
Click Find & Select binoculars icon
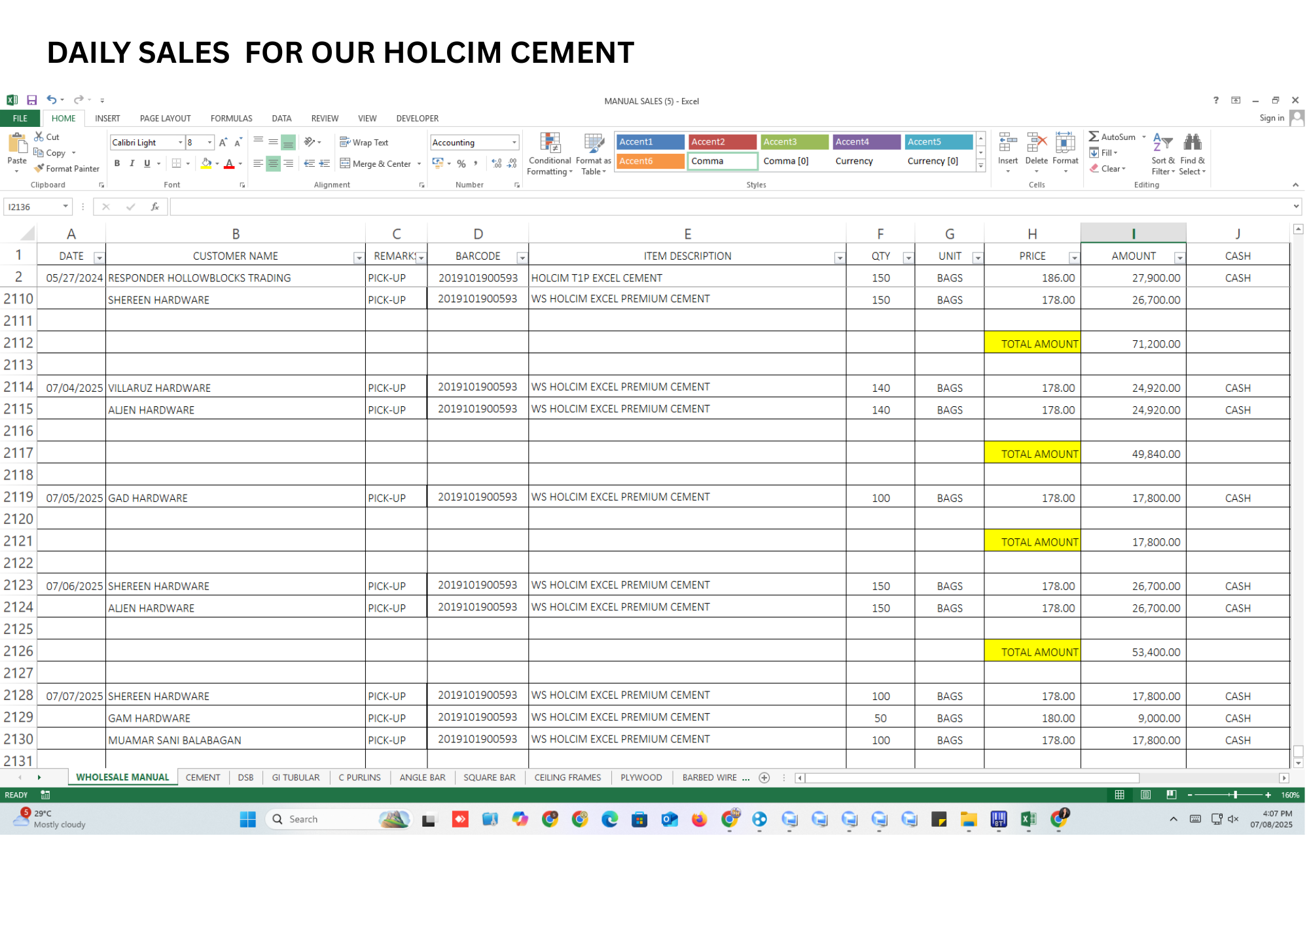click(1192, 142)
